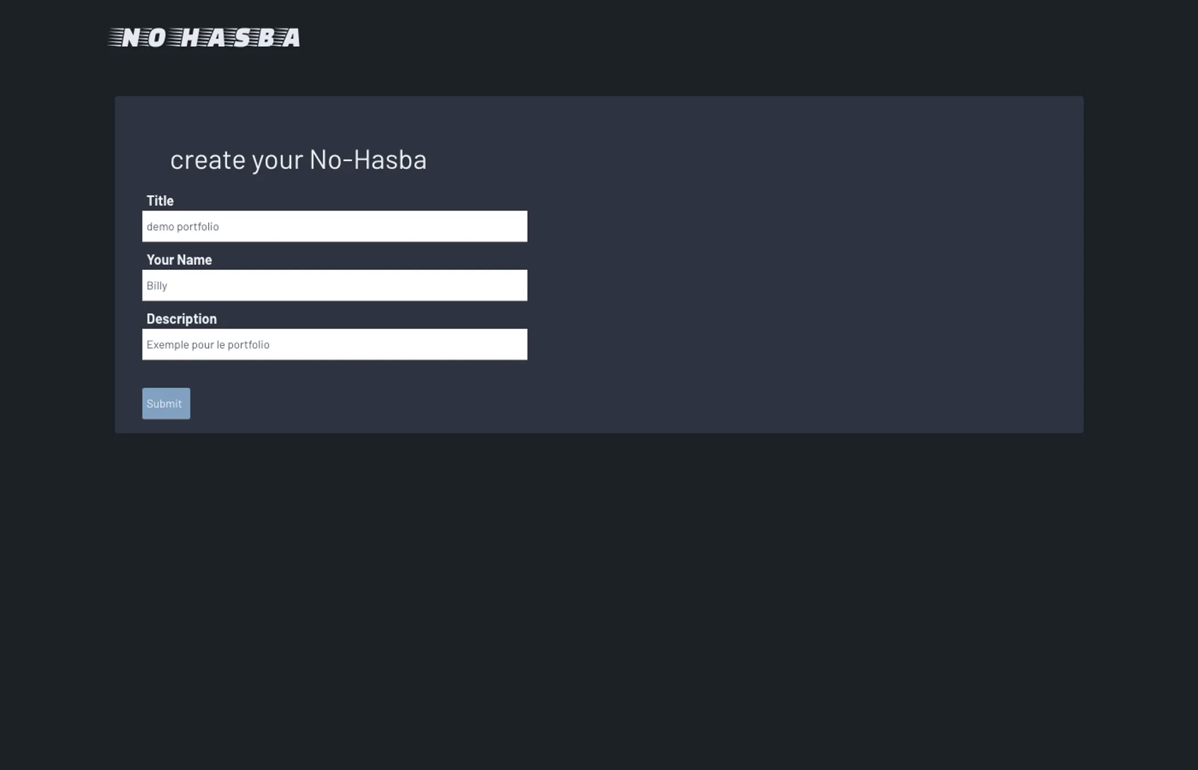This screenshot has width=1198, height=770.
Task: Click the 'Billy' placeholder text
Action: pyautogui.click(x=157, y=286)
